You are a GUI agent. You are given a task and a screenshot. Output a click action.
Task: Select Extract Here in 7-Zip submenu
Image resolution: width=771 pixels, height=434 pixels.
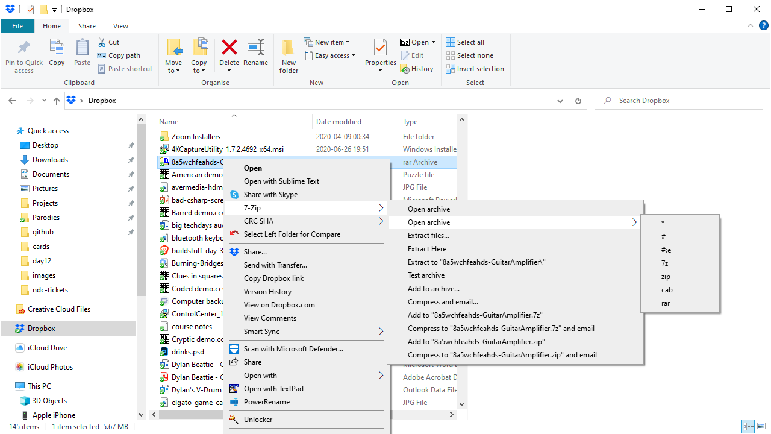(x=515, y=249)
